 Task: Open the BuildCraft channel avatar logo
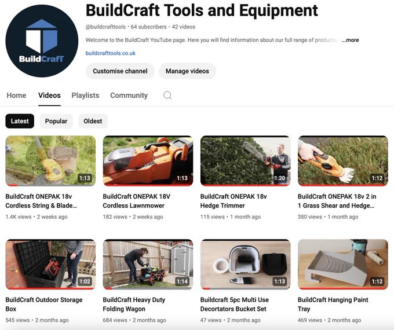pos(42,41)
